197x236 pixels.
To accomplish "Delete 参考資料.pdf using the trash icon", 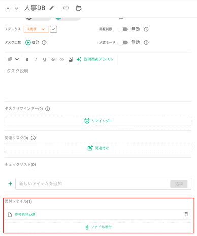I will pos(186,214).
